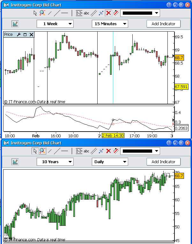Click the top window title bar icon
This screenshot has height=244, width=192.
[6, 5]
